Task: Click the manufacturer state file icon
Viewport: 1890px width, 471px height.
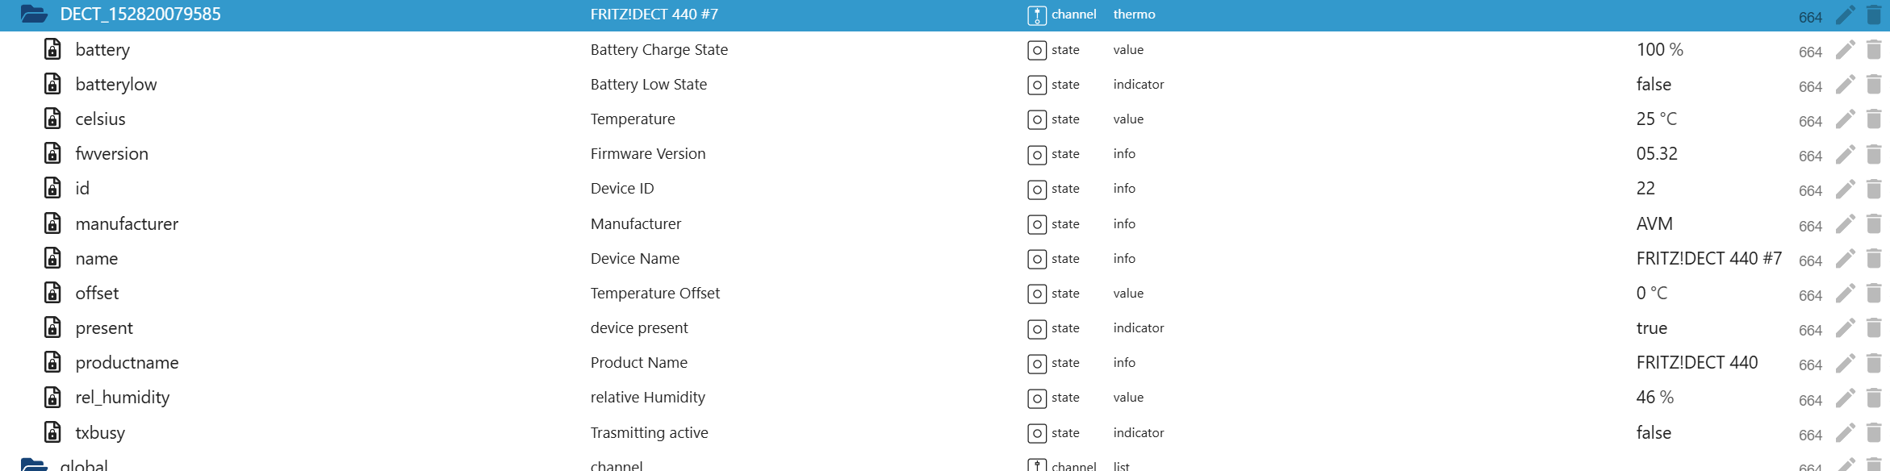Action: click(52, 223)
